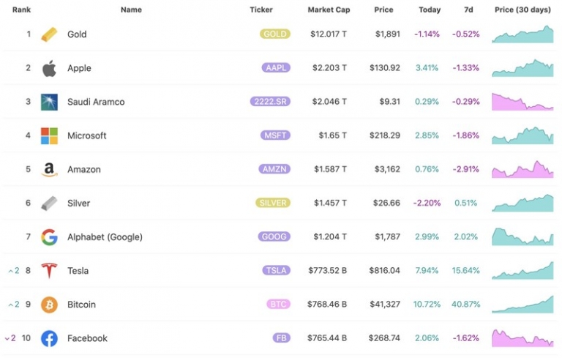Sort by the Market Cap column header
The image size is (562, 358).
click(x=329, y=10)
